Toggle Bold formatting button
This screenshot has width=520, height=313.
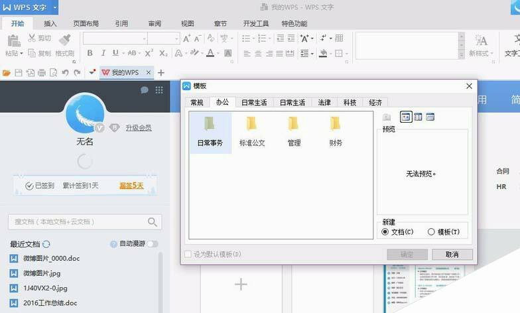point(90,53)
